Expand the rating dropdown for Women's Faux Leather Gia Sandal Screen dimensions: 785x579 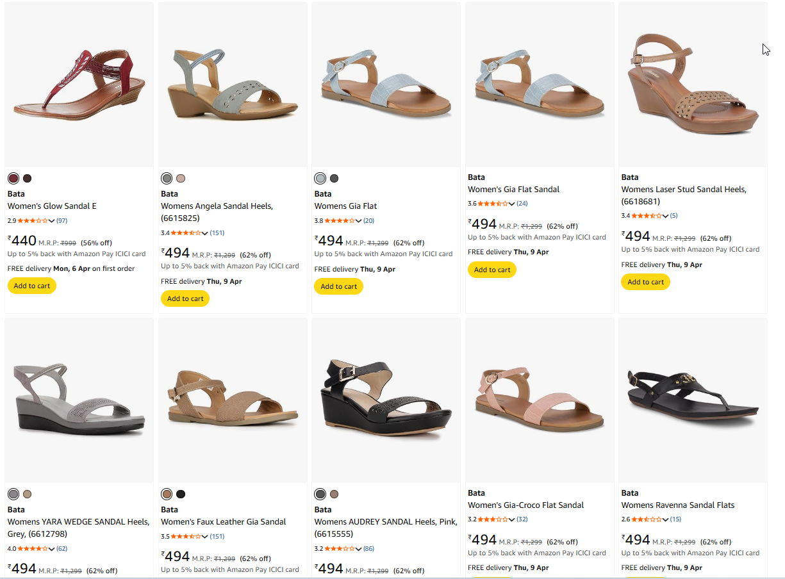coord(205,537)
